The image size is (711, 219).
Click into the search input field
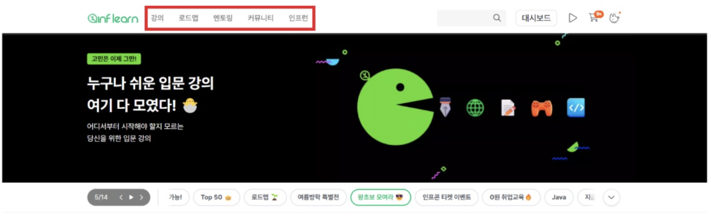click(x=464, y=18)
